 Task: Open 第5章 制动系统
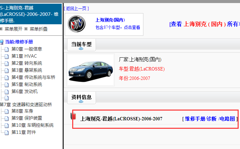click(27, 85)
